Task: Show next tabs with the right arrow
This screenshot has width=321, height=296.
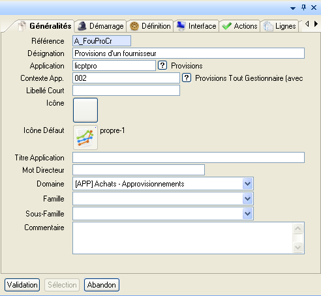Action: [316, 24]
